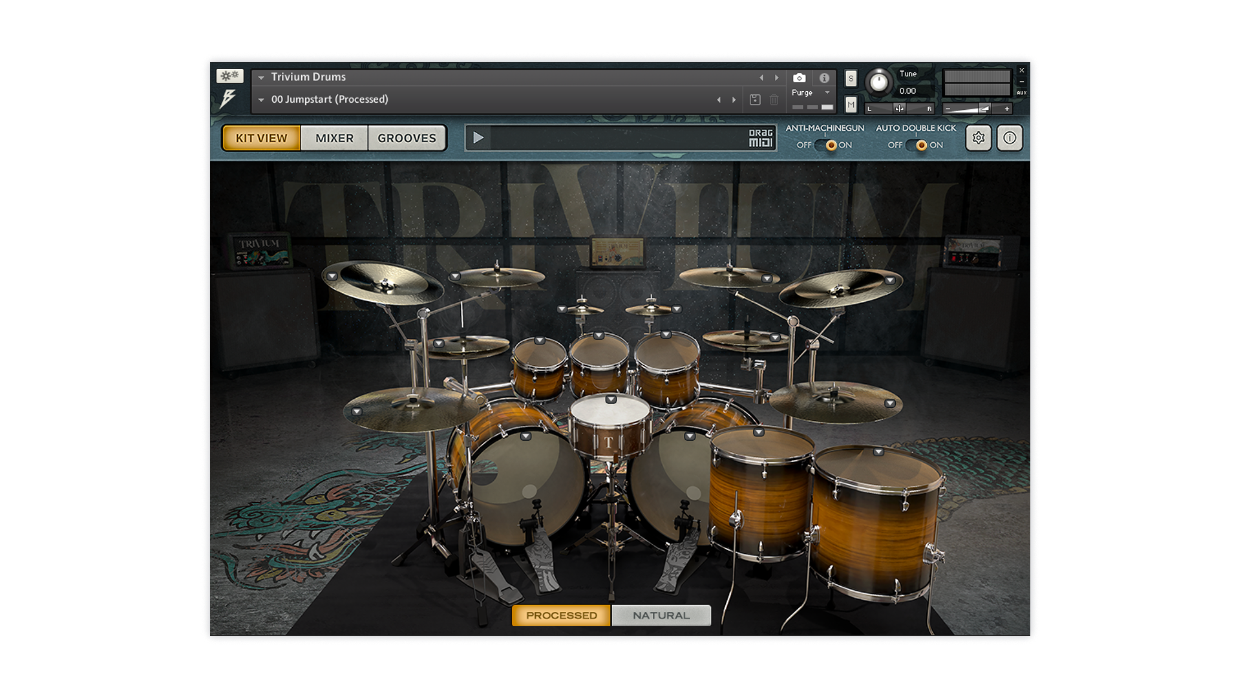Toggle the Auto Double Kick switch
The height and width of the screenshot is (698, 1241).
[916, 145]
